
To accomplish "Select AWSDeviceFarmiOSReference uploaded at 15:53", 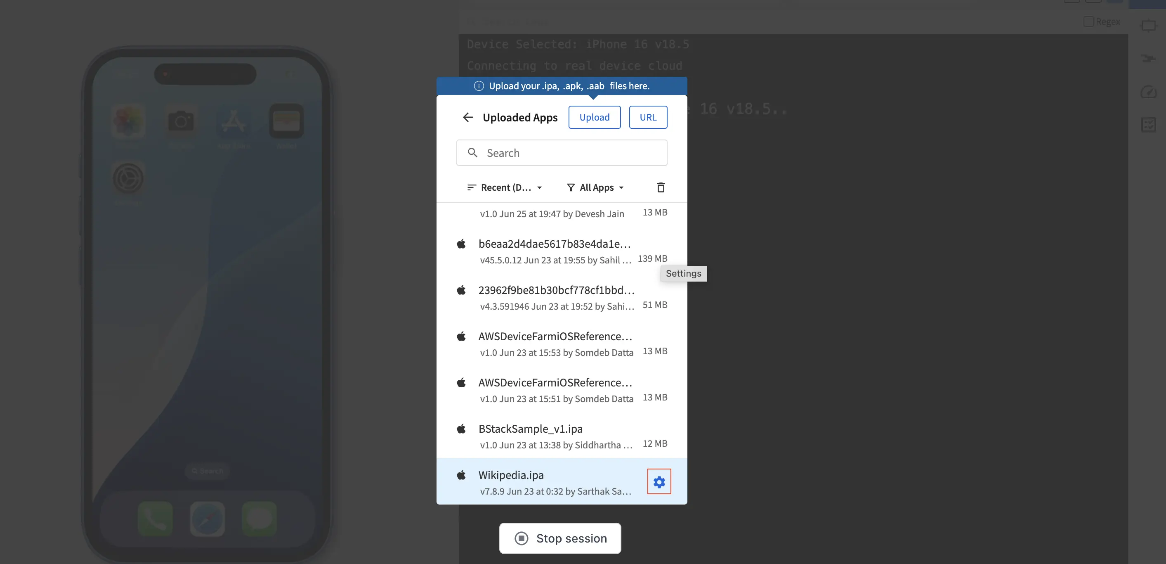I will [561, 344].
